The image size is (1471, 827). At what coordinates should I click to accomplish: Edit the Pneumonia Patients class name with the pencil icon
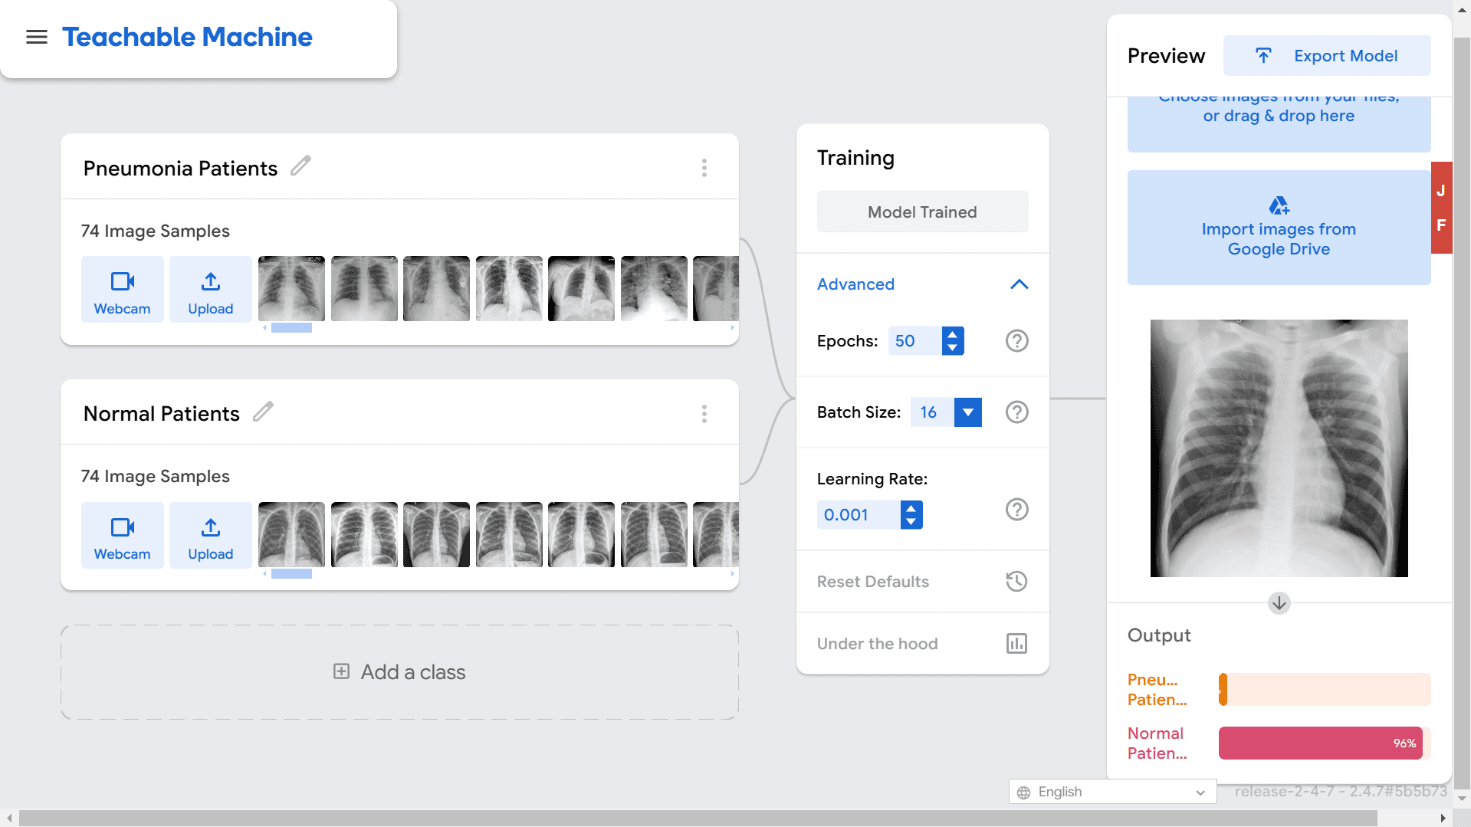(x=300, y=166)
